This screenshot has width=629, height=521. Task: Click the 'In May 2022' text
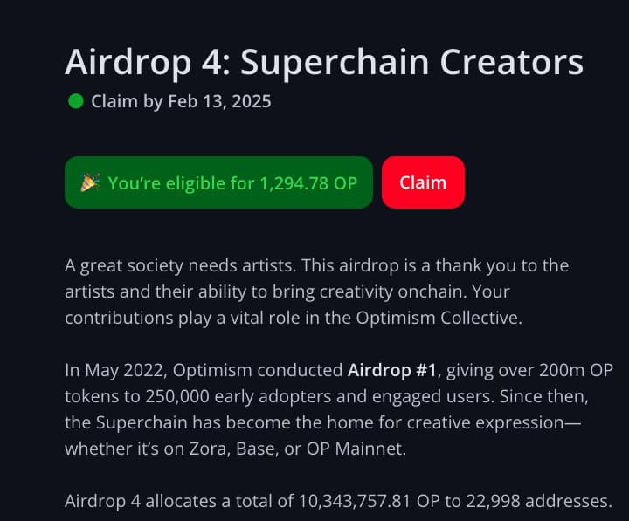point(115,370)
